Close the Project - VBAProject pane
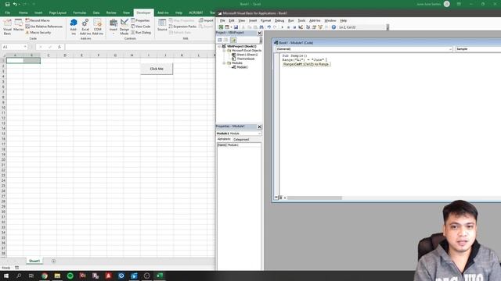Screen dimensions: 501x281 pyautogui.click(x=259, y=33)
